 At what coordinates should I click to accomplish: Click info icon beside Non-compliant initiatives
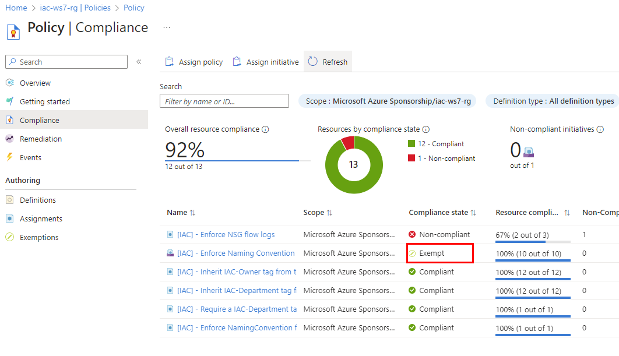600,129
